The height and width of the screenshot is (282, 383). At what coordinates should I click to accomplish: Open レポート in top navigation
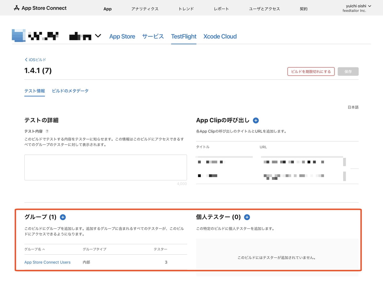(x=221, y=9)
